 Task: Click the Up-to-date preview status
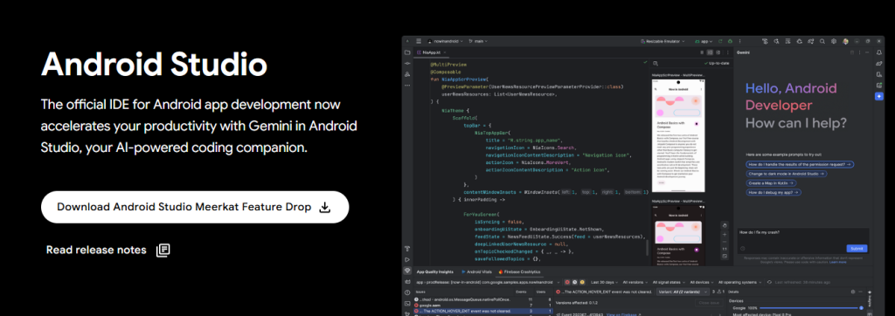coord(717,64)
